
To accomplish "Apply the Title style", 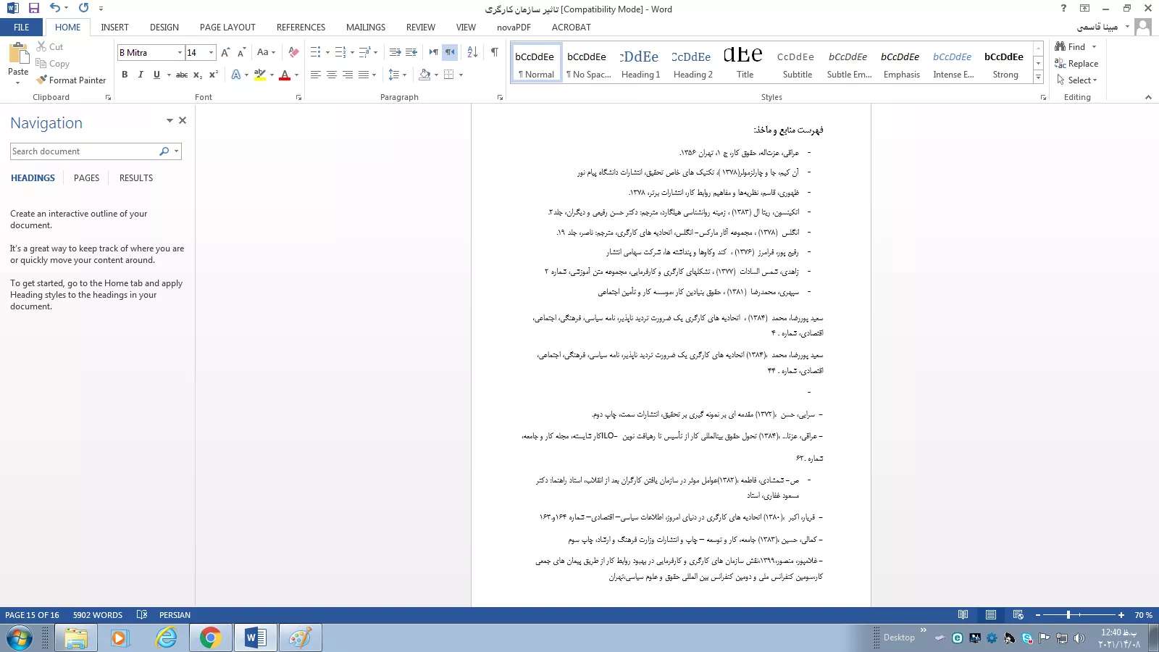I will pyautogui.click(x=745, y=63).
